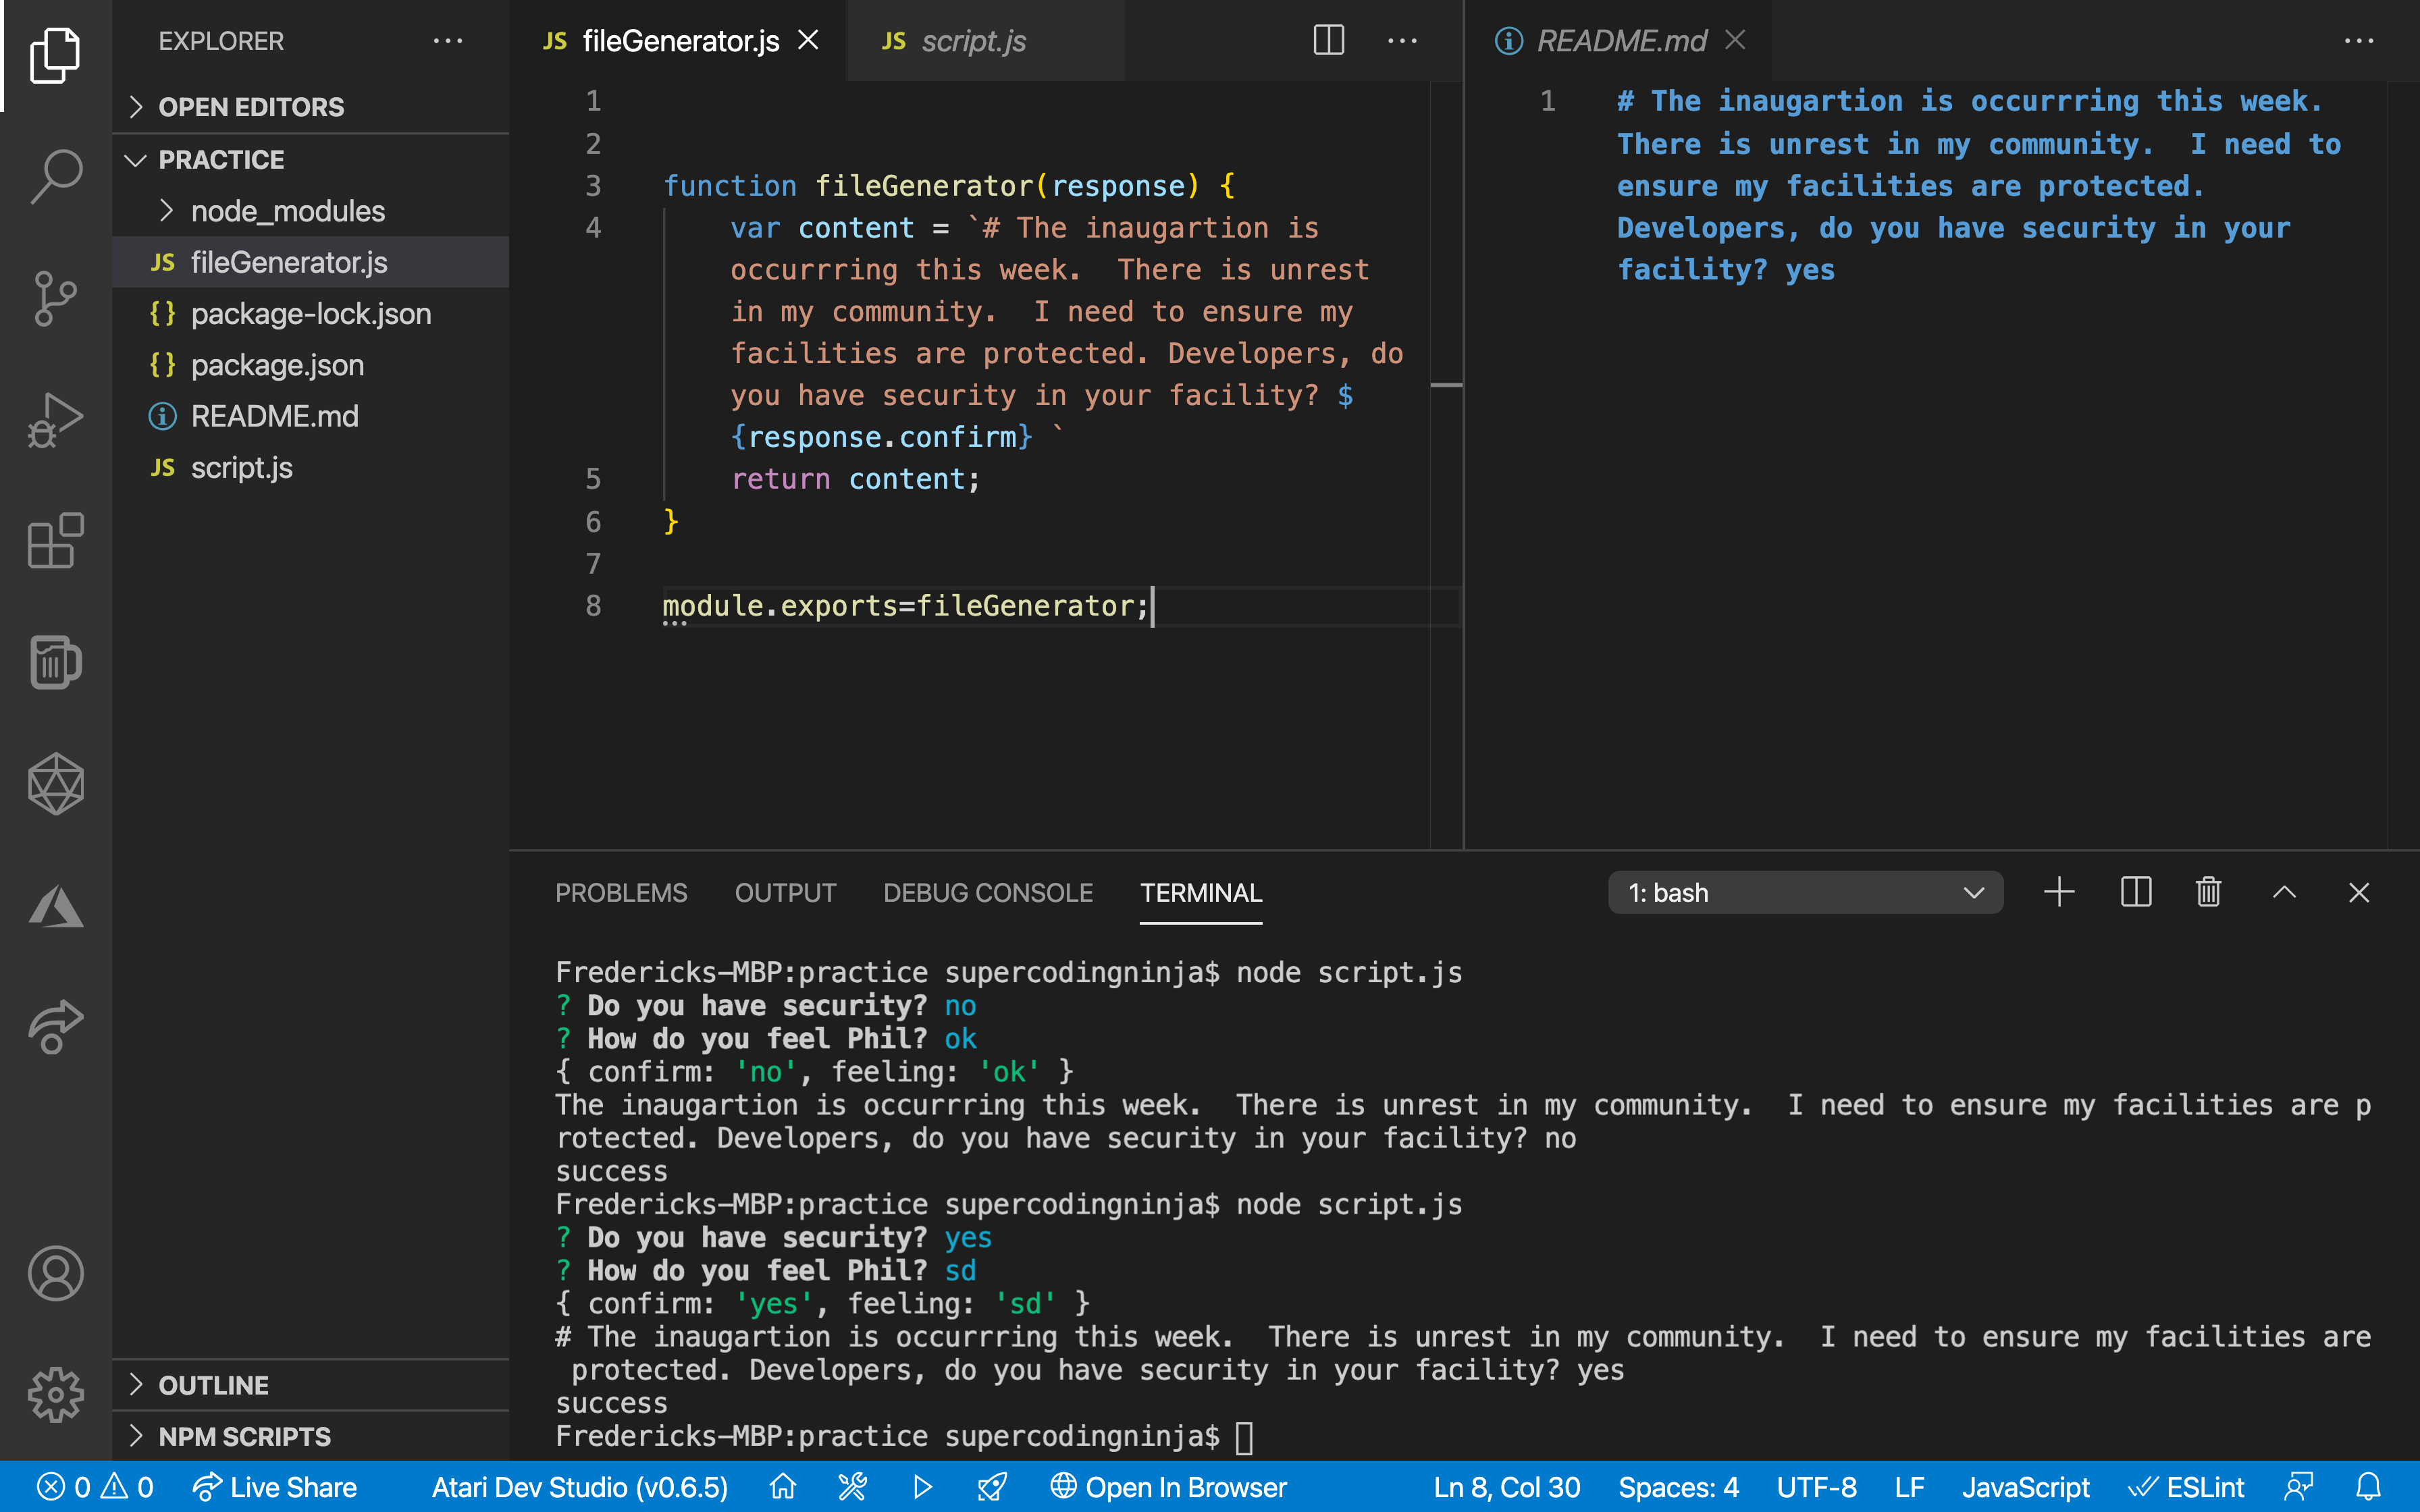Viewport: 2420px width, 1512px height.
Task: Open fileGenerator.js in the Explorer tree
Action: [x=310, y=262]
